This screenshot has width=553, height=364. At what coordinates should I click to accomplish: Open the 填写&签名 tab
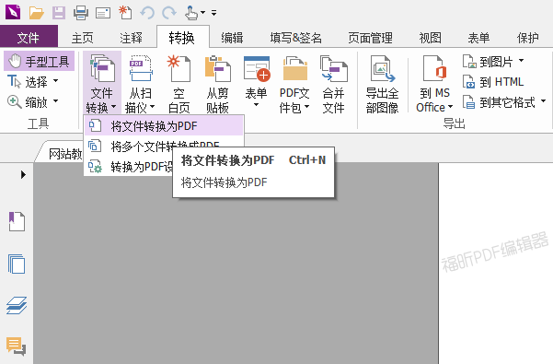pos(296,38)
